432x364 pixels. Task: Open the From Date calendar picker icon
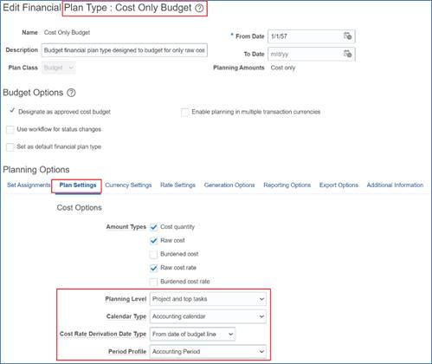[347, 36]
